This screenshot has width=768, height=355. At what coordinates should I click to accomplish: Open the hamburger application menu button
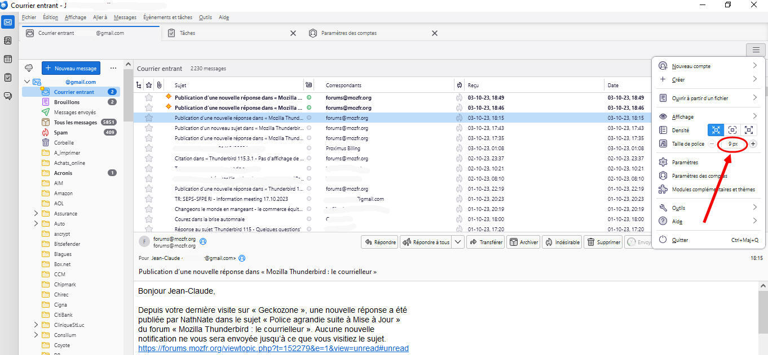pyautogui.click(x=756, y=50)
